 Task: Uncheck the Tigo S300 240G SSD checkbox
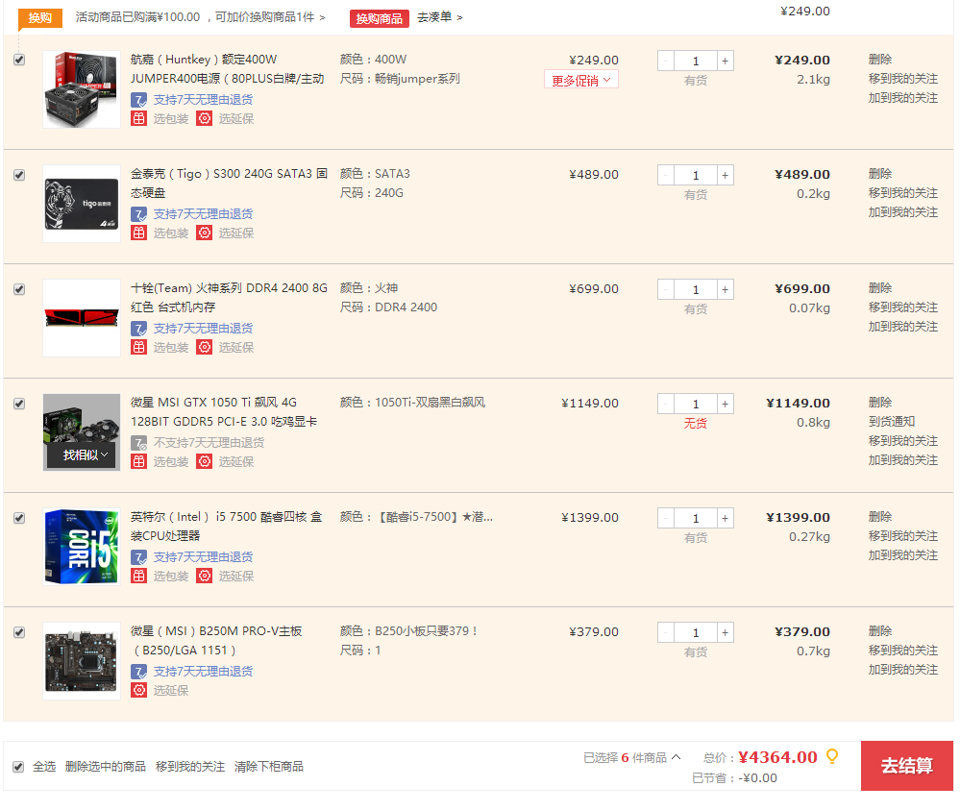coord(19,175)
